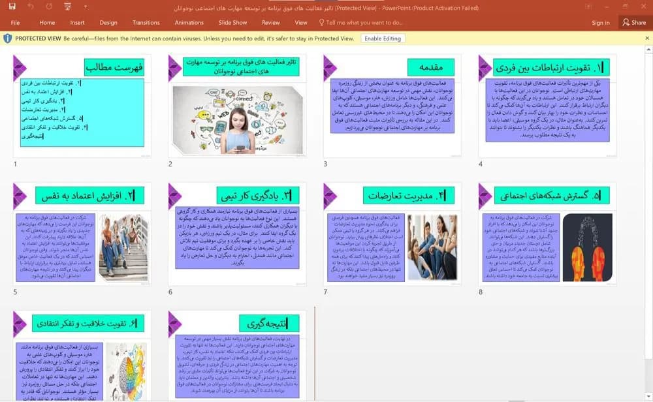Select slide 1 table of contents thumbnail
This screenshot has height=402, width=653.
tap(82, 106)
